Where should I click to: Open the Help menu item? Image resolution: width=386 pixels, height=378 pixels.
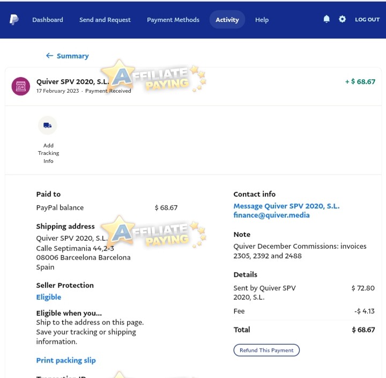(x=262, y=20)
